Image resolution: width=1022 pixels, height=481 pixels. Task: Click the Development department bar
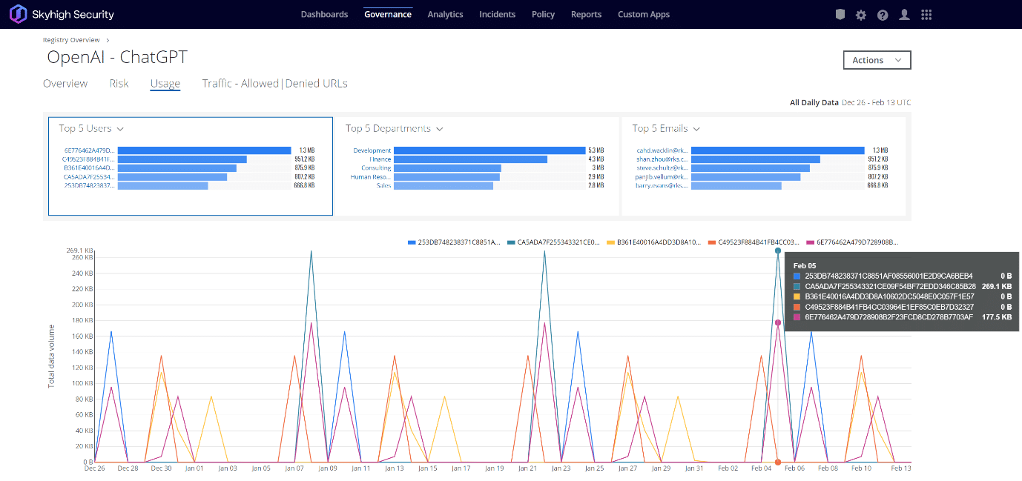(489, 150)
